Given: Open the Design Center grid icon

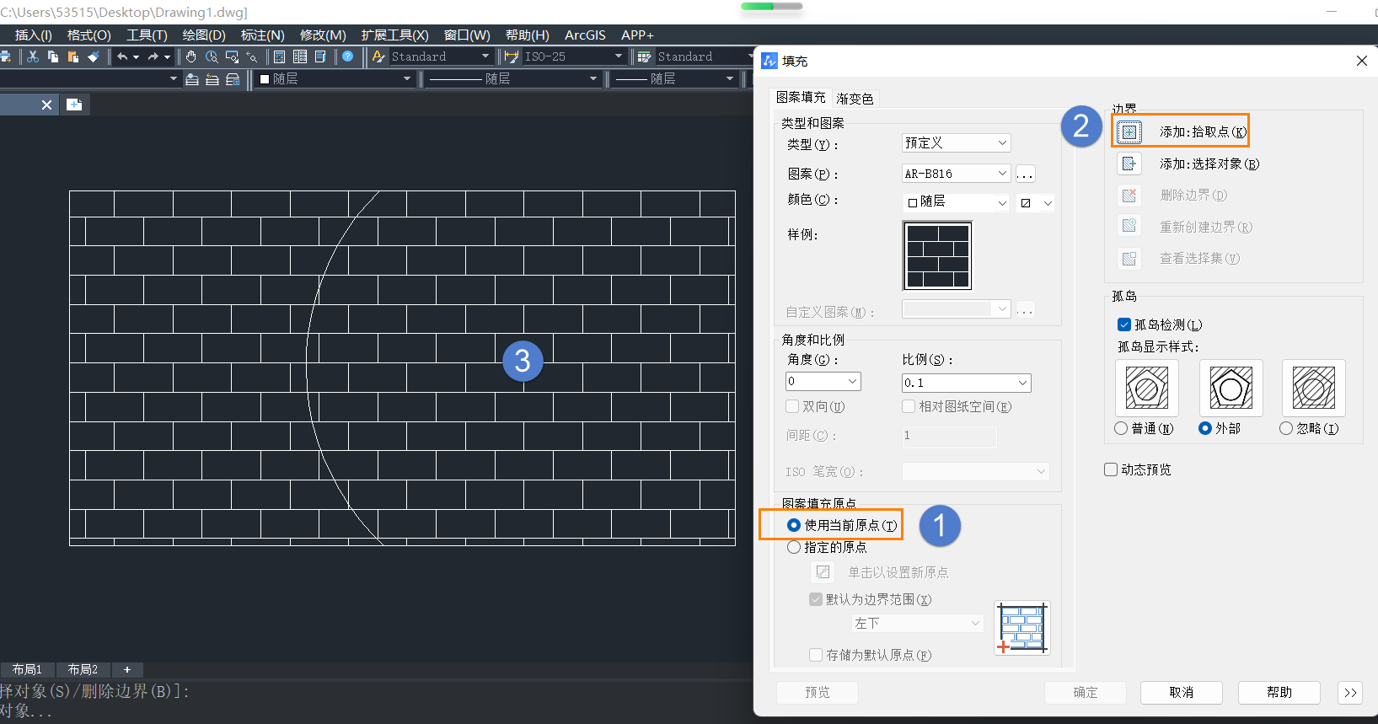Looking at the screenshot, I should tap(300, 56).
